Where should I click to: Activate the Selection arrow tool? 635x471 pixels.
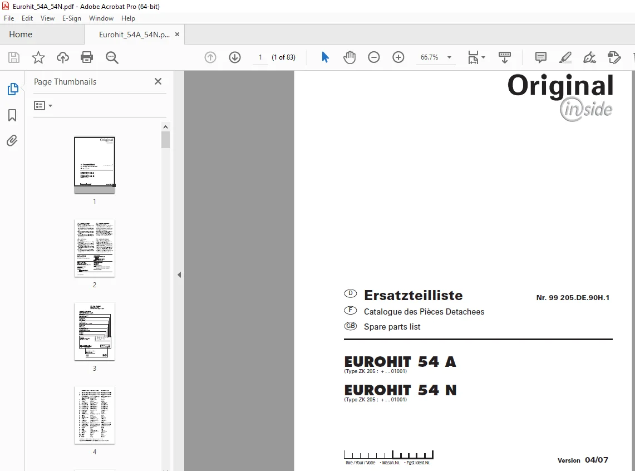point(325,57)
